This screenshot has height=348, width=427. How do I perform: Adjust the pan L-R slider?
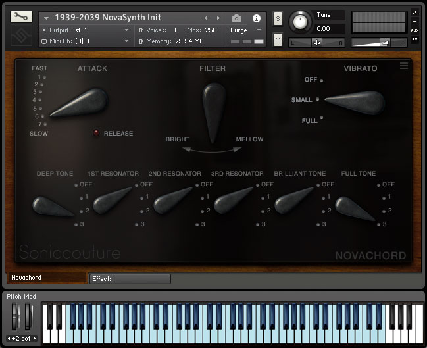[316, 43]
